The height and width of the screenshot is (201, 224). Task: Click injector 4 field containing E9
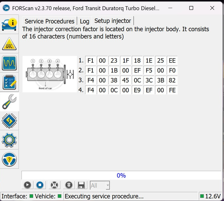pyautogui.click(x=137, y=90)
